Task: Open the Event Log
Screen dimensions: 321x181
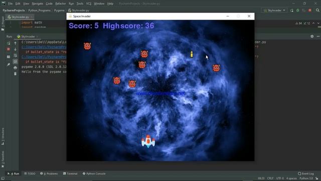Action: [x=306, y=173]
